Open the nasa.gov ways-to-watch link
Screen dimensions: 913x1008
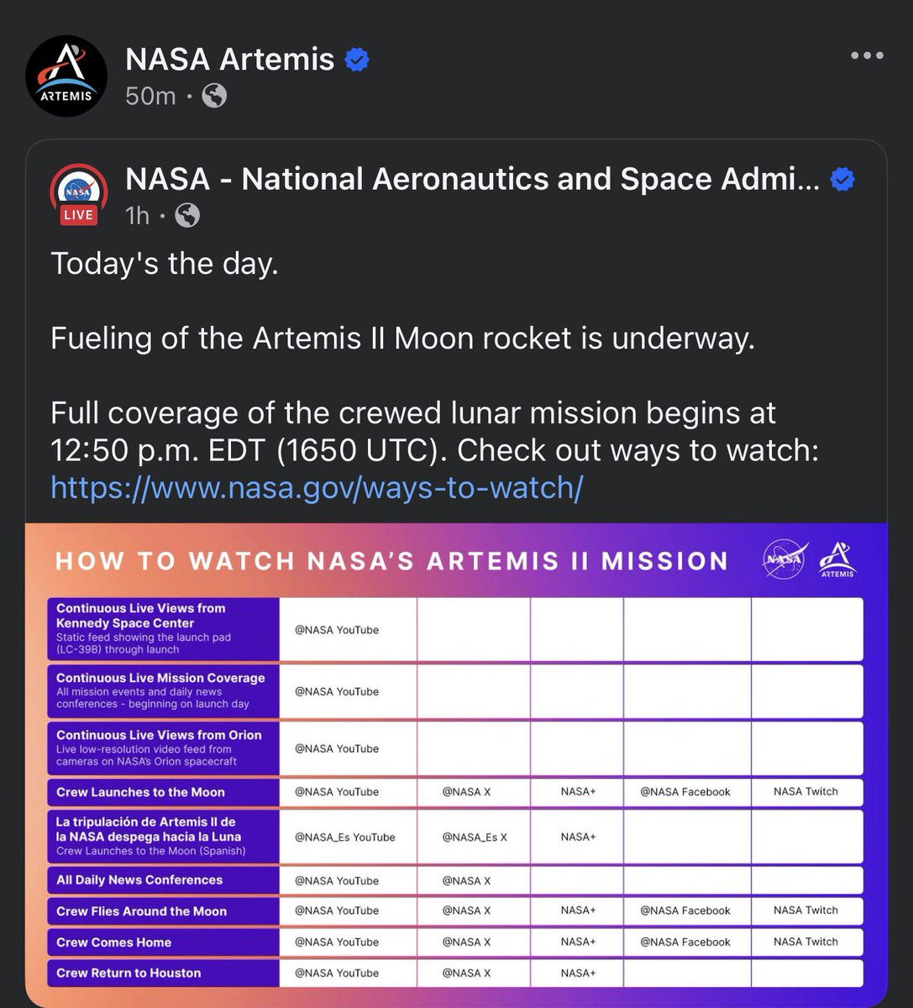click(317, 487)
